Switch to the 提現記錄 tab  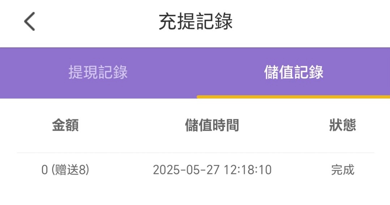[x=98, y=73]
